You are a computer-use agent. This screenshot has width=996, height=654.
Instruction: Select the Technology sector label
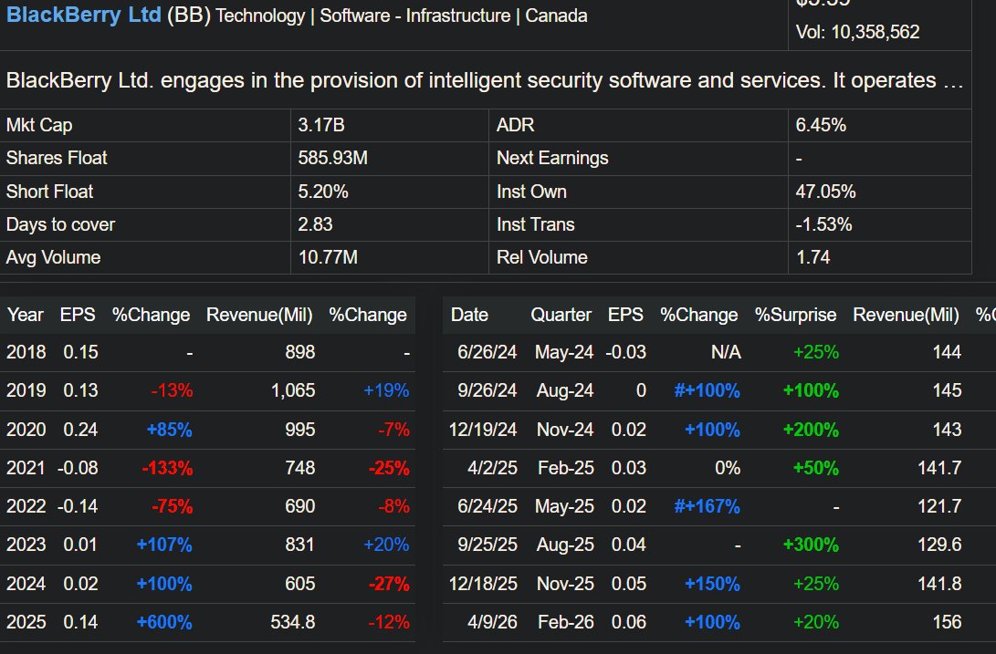coord(260,16)
